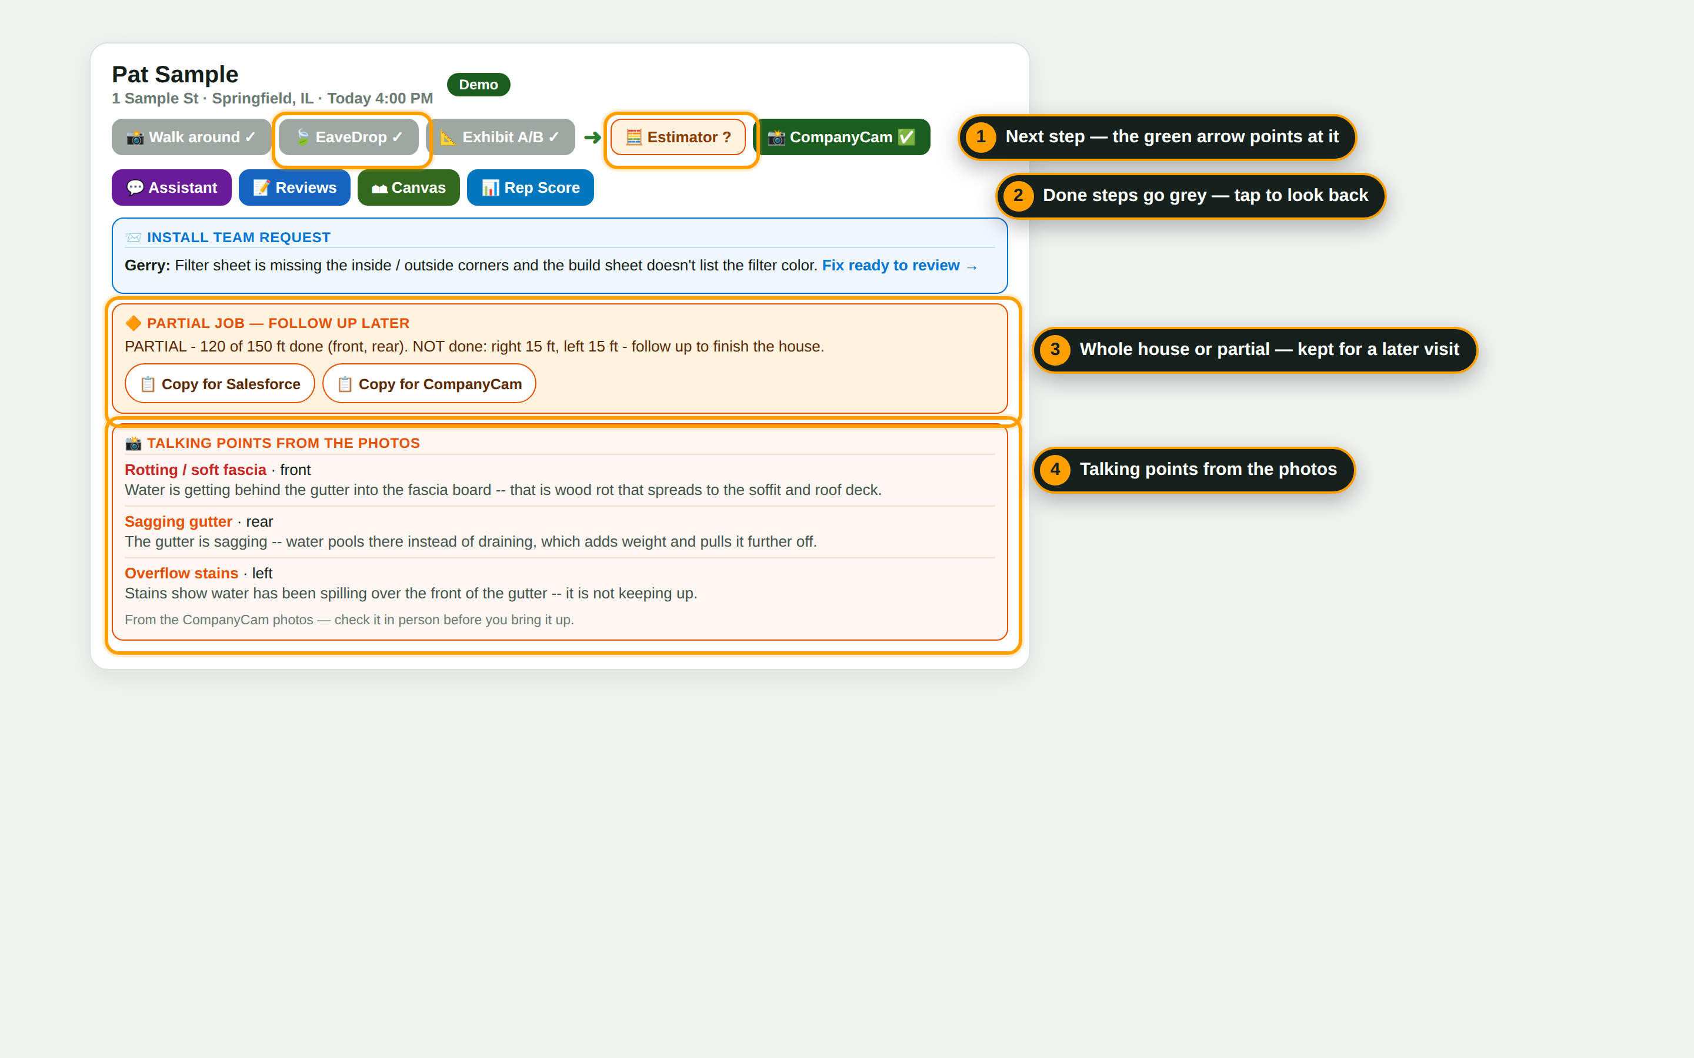Viewport: 1694px width, 1058px height.
Task: Click the 'Sagging gutter' talking point
Action: coord(178,522)
